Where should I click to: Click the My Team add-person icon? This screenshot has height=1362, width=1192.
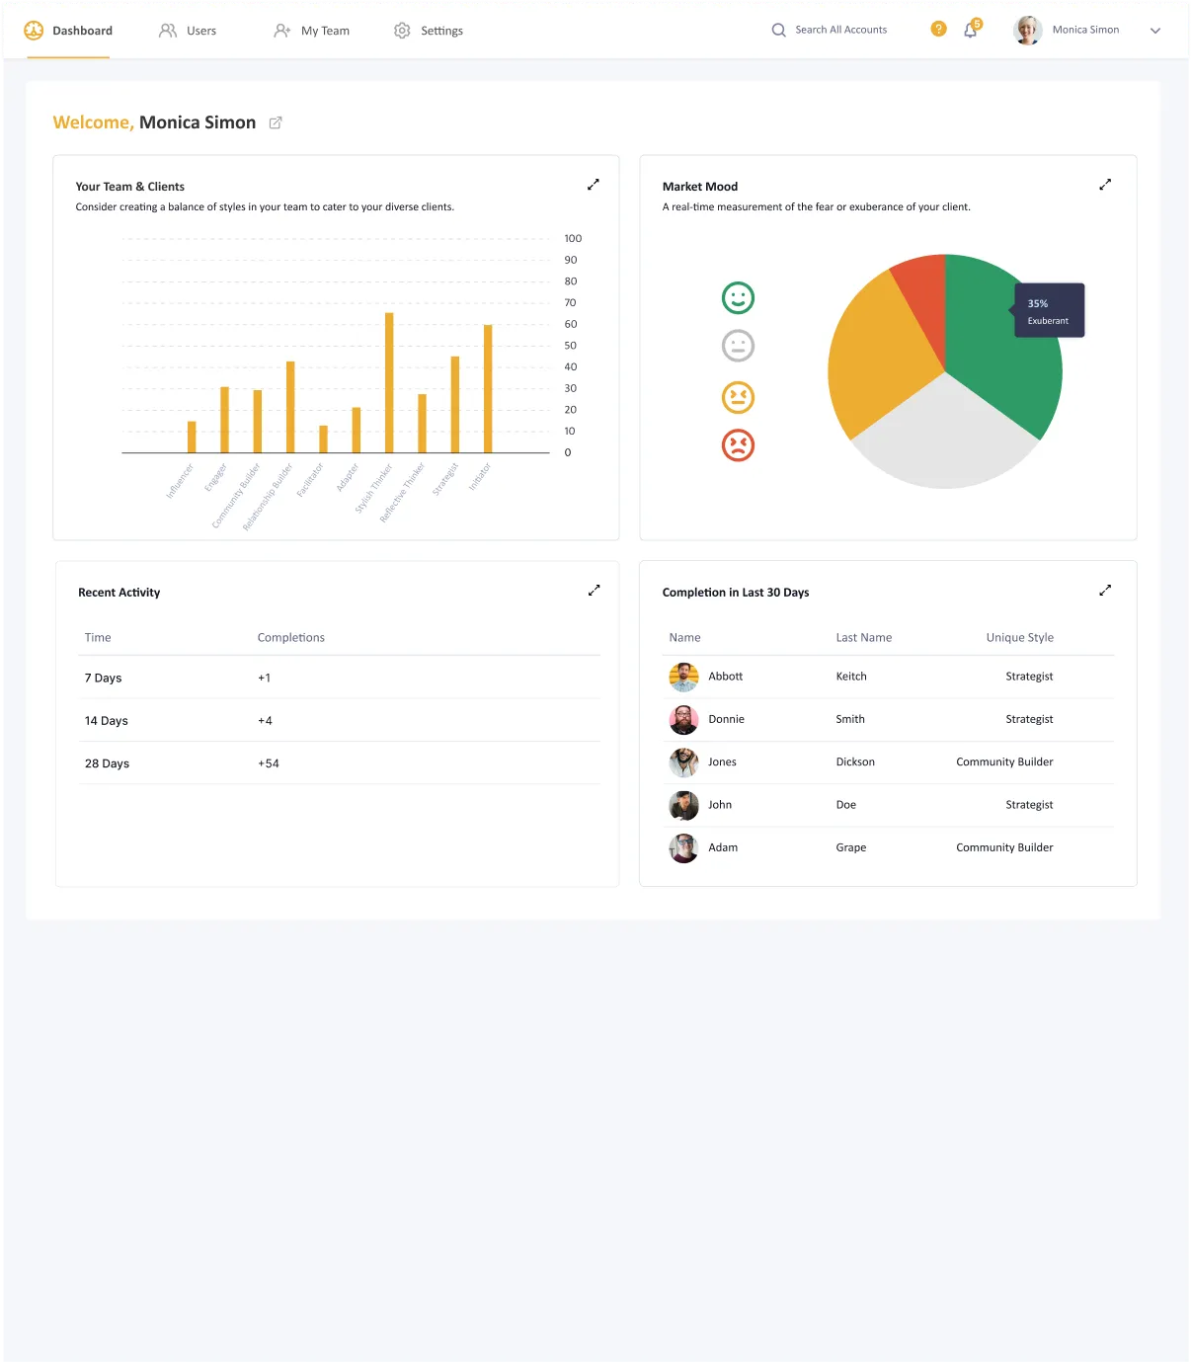282,31
